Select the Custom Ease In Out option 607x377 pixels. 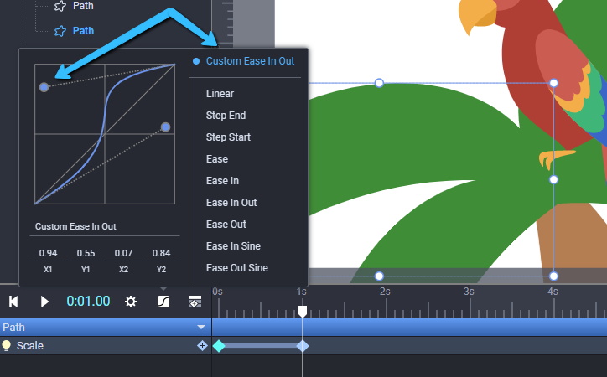click(x=250, y=61)
